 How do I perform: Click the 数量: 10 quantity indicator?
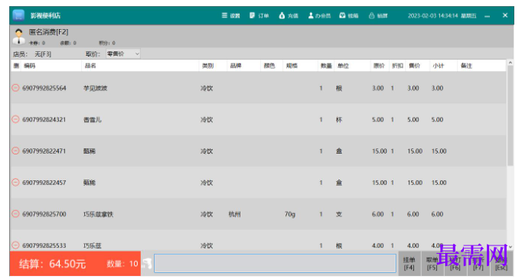(x=122, y=264)
